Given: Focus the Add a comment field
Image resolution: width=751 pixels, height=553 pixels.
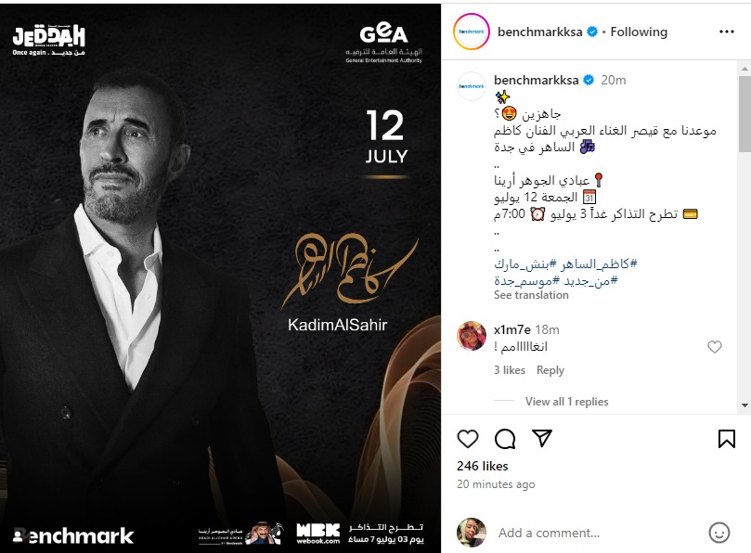Looking at the screenshot, I should [599, 533].
